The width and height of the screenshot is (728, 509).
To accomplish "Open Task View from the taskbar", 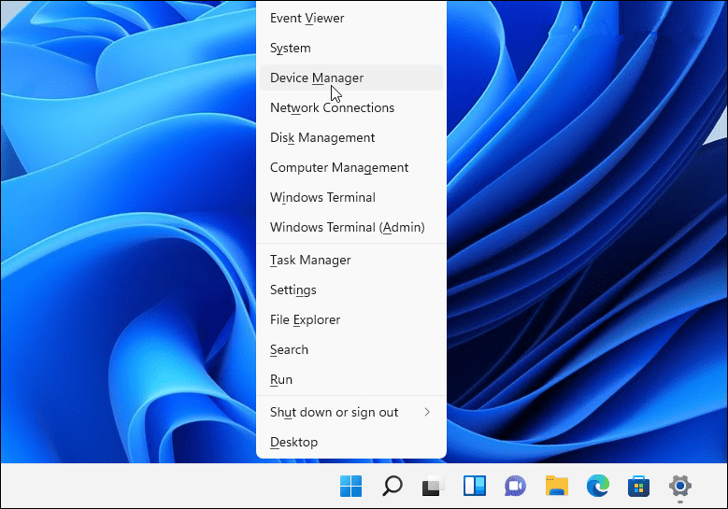I will tap(433, 486).
